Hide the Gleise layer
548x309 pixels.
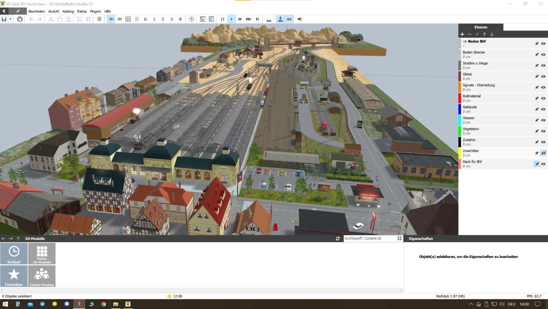coord(543,76)
